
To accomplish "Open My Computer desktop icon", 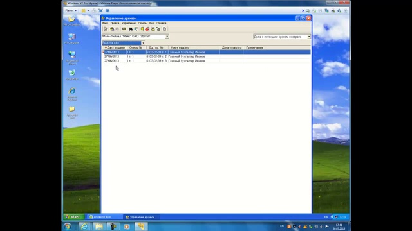I will click(x=71, y=38).
